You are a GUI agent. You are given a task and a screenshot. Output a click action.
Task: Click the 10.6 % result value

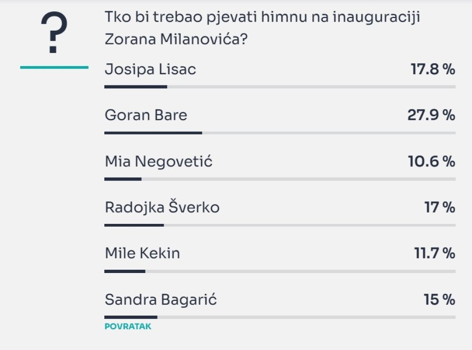pyautogui.click(x=431, y=161)
